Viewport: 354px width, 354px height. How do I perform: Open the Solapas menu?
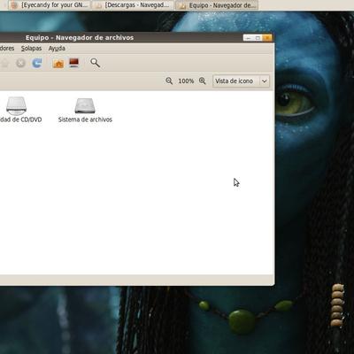point(31,49)
